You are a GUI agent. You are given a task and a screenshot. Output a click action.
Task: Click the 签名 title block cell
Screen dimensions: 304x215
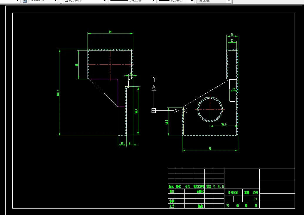[209, 187]
